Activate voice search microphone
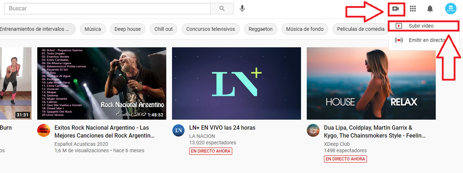The width and height of the screenshot is (463, 173). click(x=242, y=8)
